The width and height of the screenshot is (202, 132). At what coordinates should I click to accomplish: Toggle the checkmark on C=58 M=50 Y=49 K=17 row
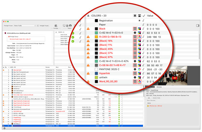tap(143, 65)
